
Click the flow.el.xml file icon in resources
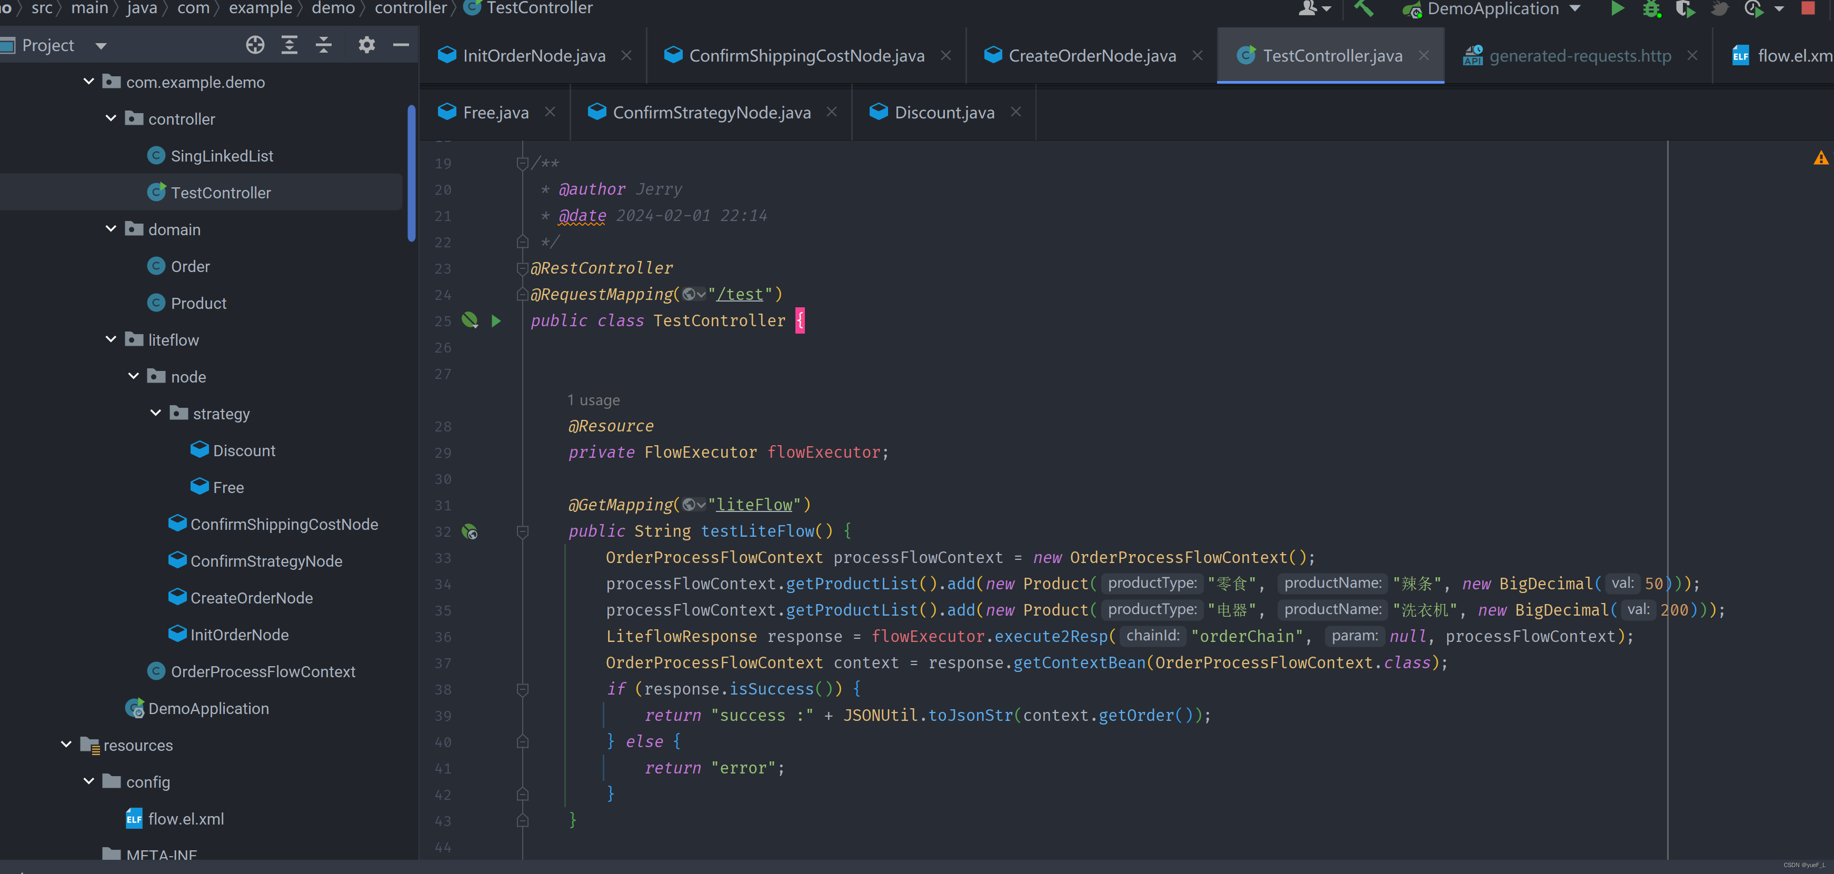135,818
